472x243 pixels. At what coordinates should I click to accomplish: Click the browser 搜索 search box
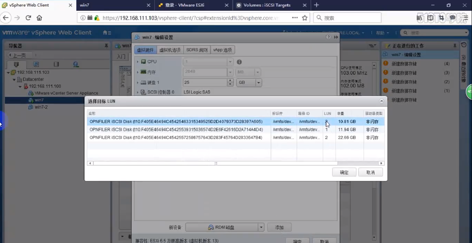[x=348, y=18]
